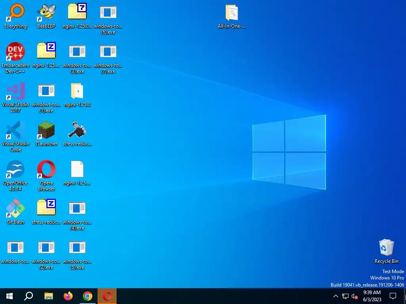Open the Recycle Bin
Viewport: 406px width, 304px height.
[386, 251]
